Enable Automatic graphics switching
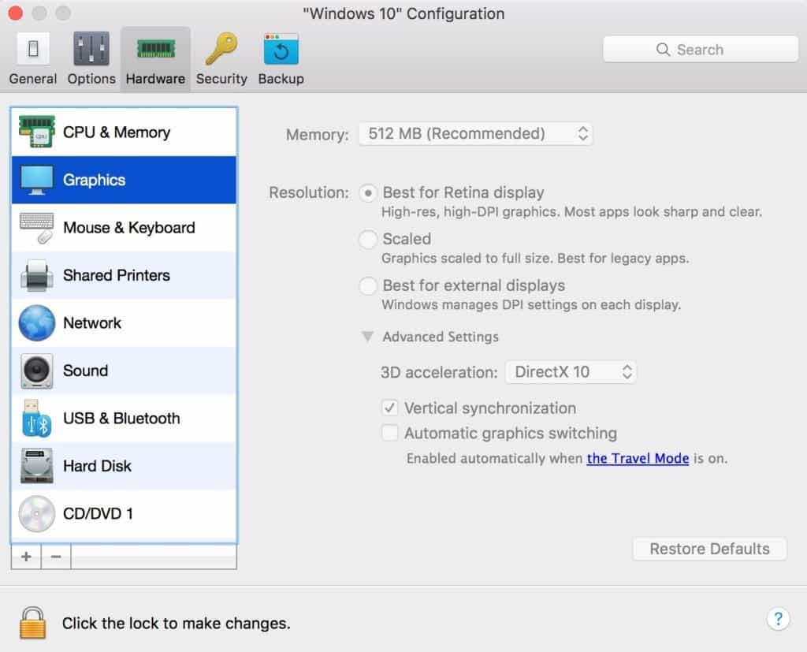This screenshot has width=807, height=652. point(389,433)
